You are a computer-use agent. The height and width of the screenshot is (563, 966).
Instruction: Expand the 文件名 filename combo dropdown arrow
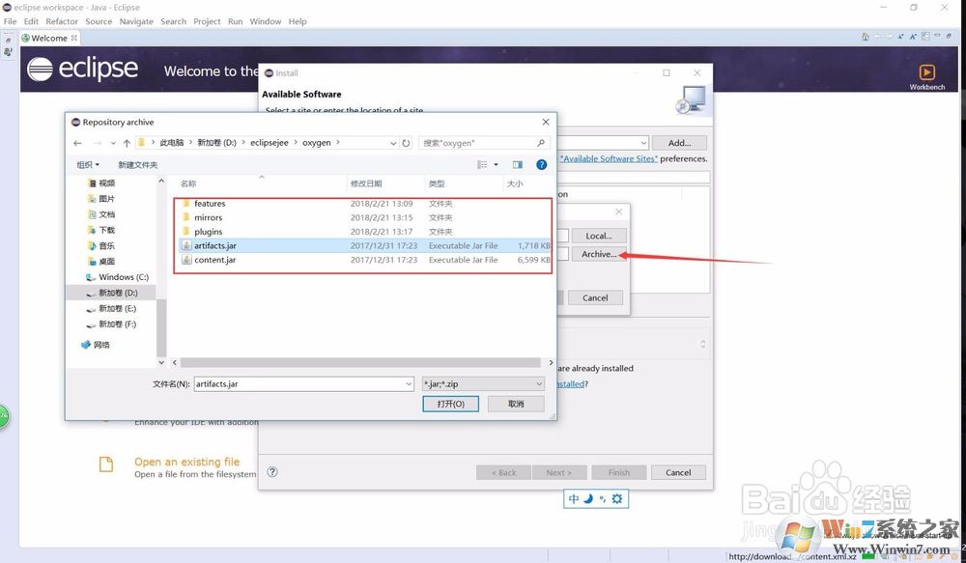pos(409,383)
